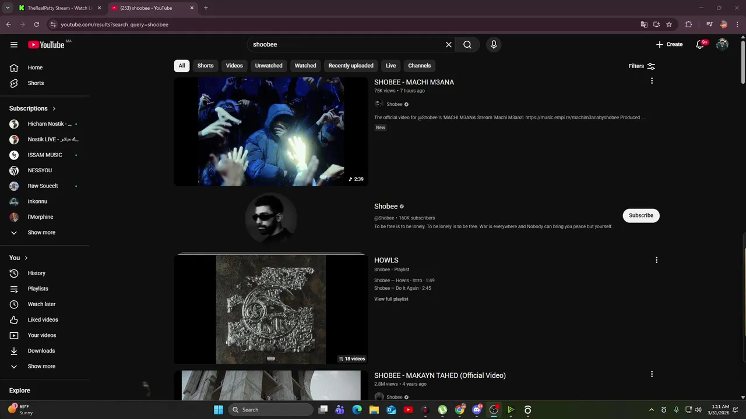The image size is (746, 419).
Task: Select the Videos filter chip
Action: pyautogui.click(x=234, y=66)
